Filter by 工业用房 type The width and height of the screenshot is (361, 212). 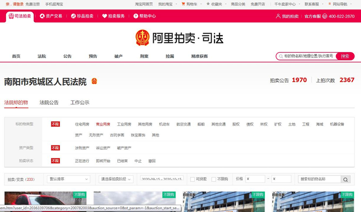pos(124,124)
